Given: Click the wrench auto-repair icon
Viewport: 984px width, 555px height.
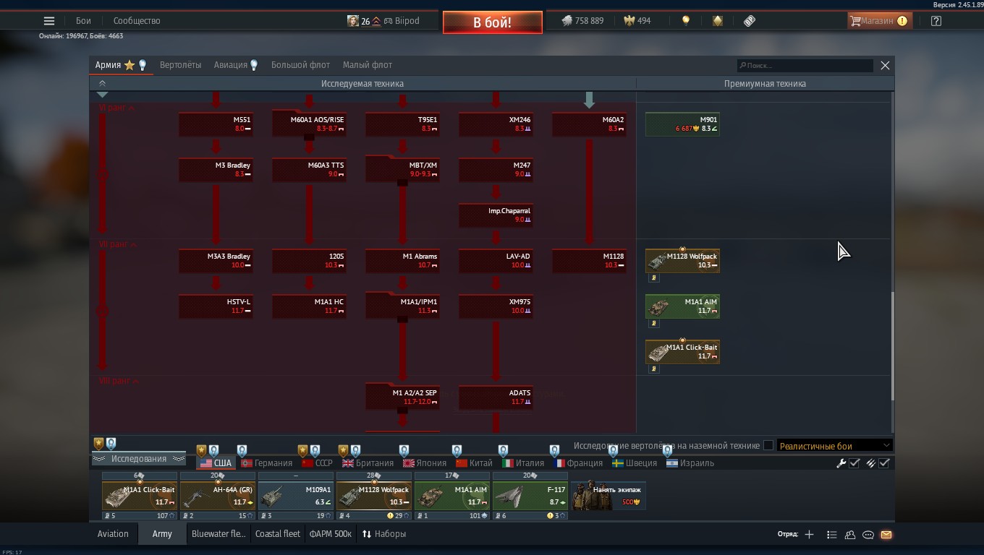Looking at the screenshot, I should pyautogui.click(x=841, y=463).
